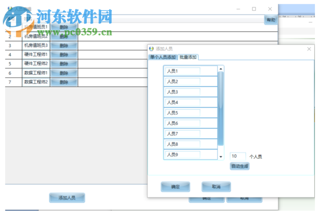Select the 批量添加 tab

pyautogui.click(x=188, y=58)
